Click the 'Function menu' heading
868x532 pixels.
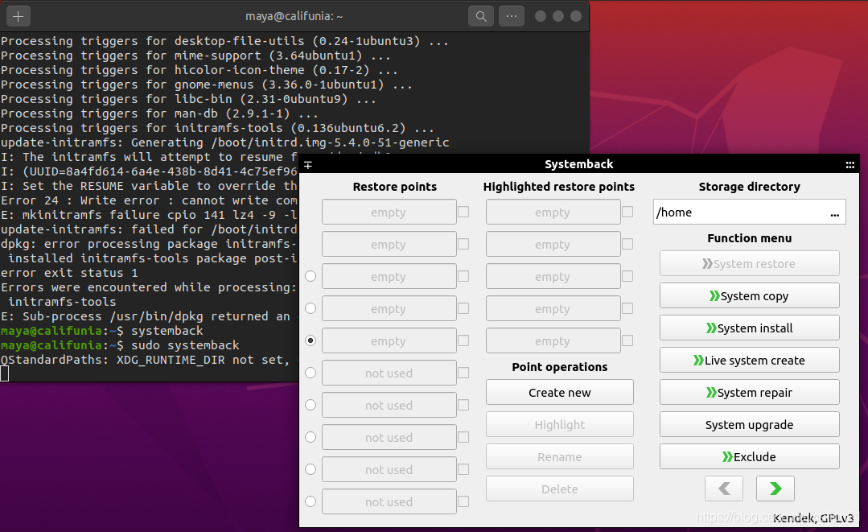(750, 238)
